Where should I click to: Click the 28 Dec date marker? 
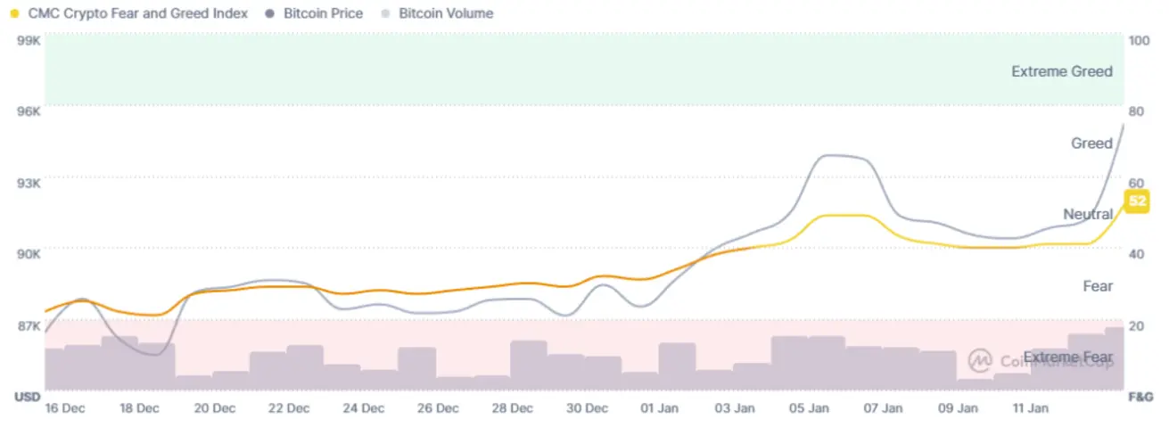click(512, 408)
